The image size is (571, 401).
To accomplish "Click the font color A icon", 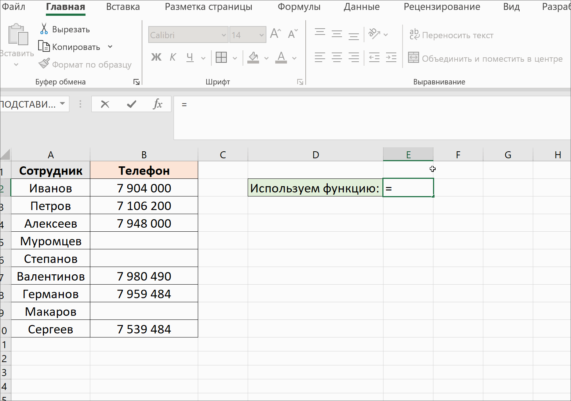I will tap(281, 57).
